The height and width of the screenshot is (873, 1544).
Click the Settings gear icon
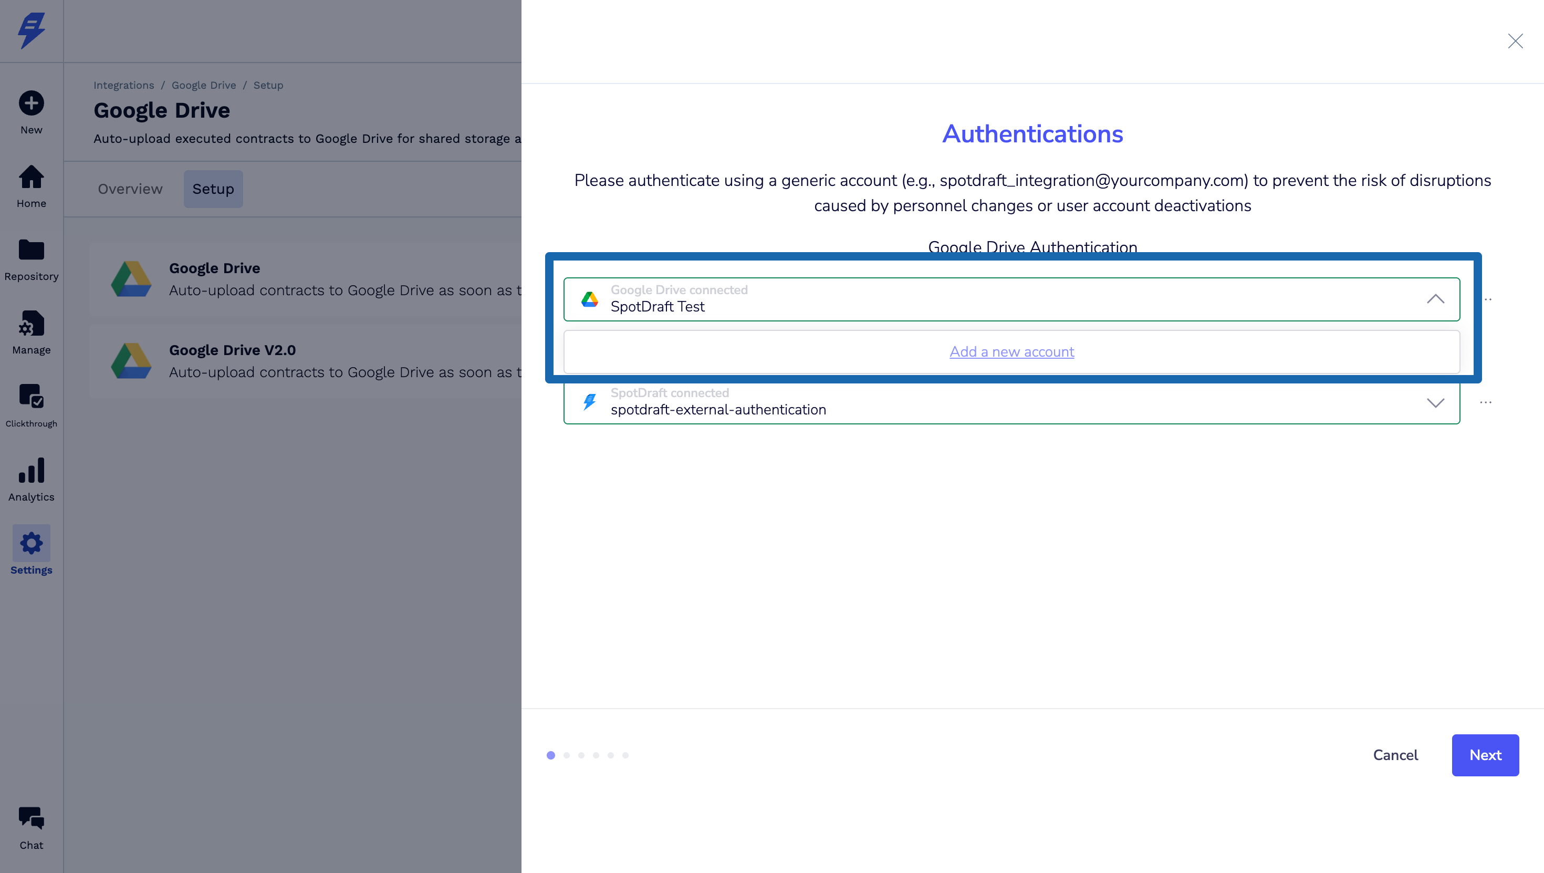[x=31, y=543]
